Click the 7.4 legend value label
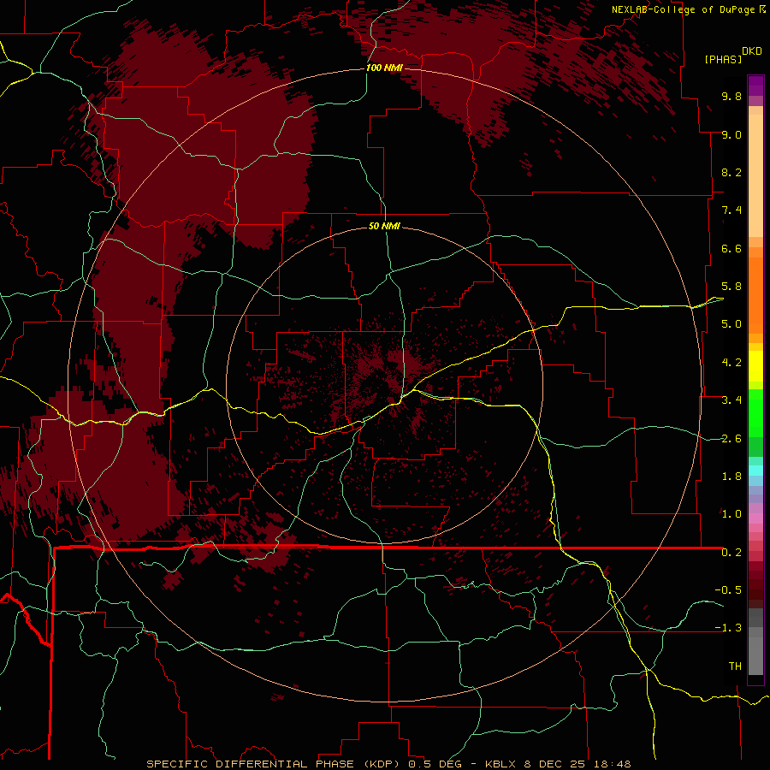 pos(731,210)
